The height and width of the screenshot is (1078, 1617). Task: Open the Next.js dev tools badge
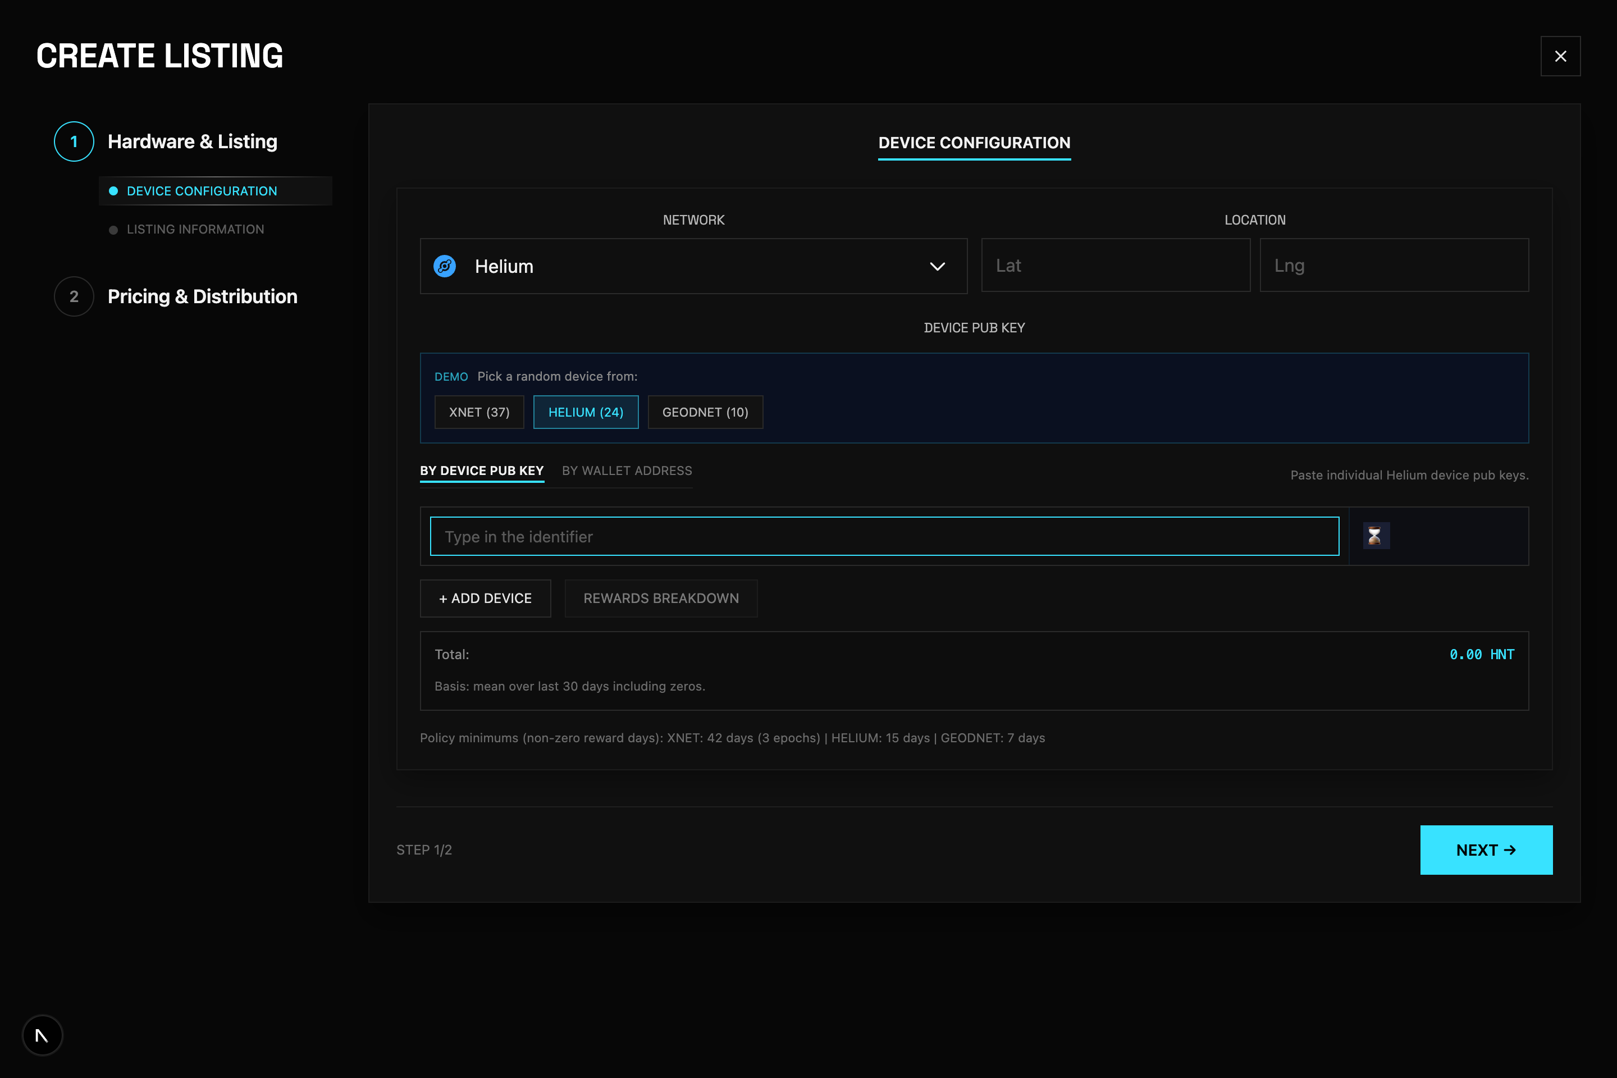click(x=42, y=1035)
